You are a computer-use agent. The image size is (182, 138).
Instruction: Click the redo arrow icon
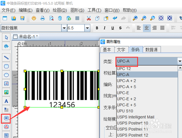pyautogui.click(x=124, y=18)
